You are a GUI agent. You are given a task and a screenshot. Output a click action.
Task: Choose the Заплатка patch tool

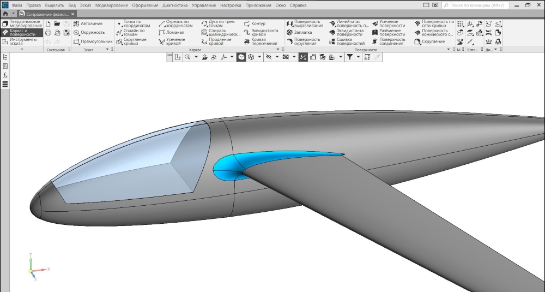pyautogui.click(x=299, y=32)
